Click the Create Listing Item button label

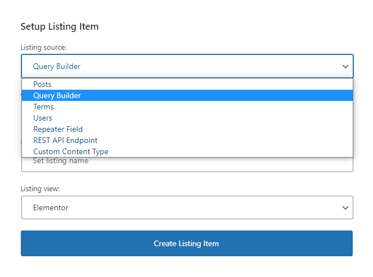tap(186, 243)
